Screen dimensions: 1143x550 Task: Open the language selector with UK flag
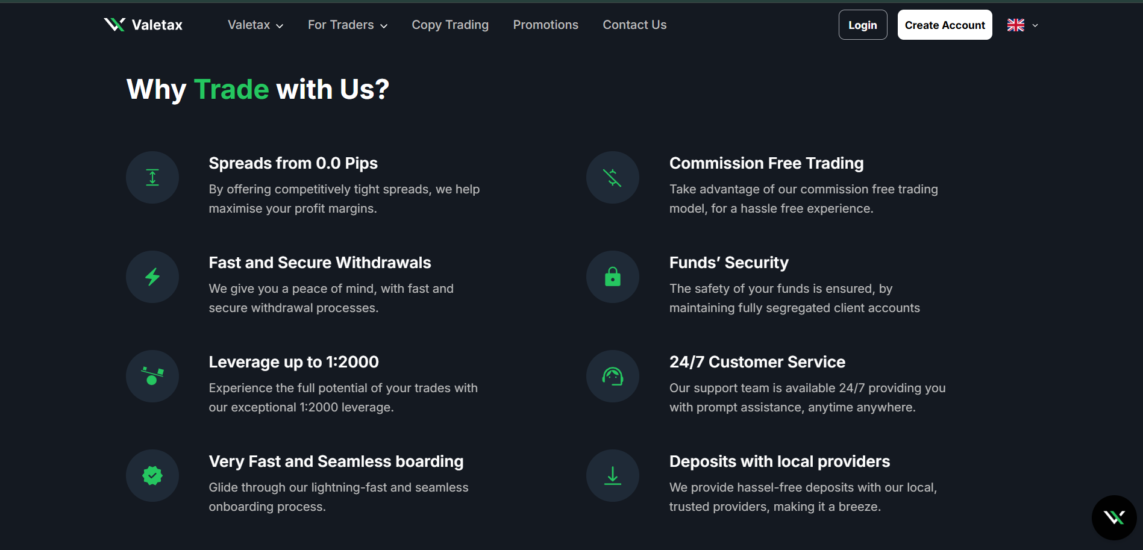(1022, 25)
